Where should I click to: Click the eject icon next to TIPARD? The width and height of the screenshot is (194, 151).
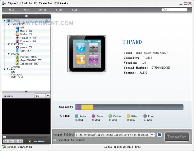pos(46,20)
